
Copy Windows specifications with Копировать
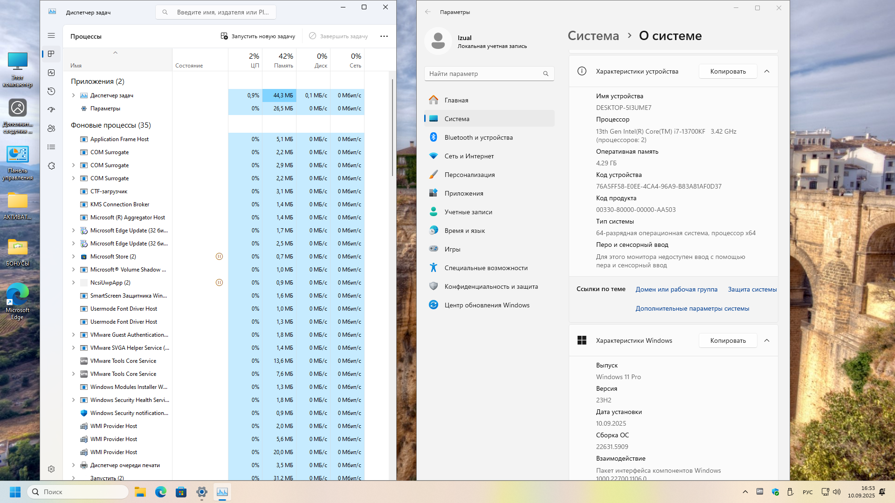[x=728, y=340]
